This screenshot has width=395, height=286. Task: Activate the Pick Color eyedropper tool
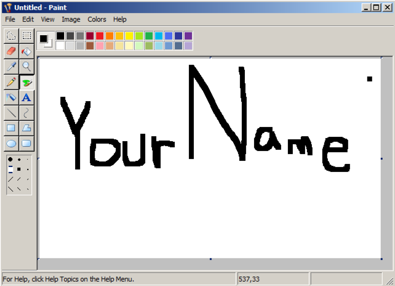tap(11, 67)
